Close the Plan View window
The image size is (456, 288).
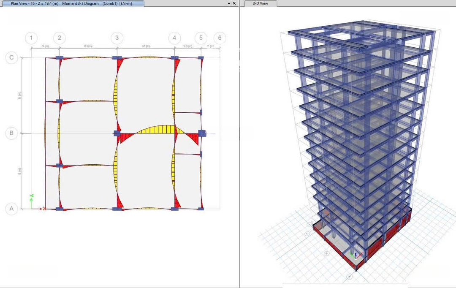click(x=234, y=3)
